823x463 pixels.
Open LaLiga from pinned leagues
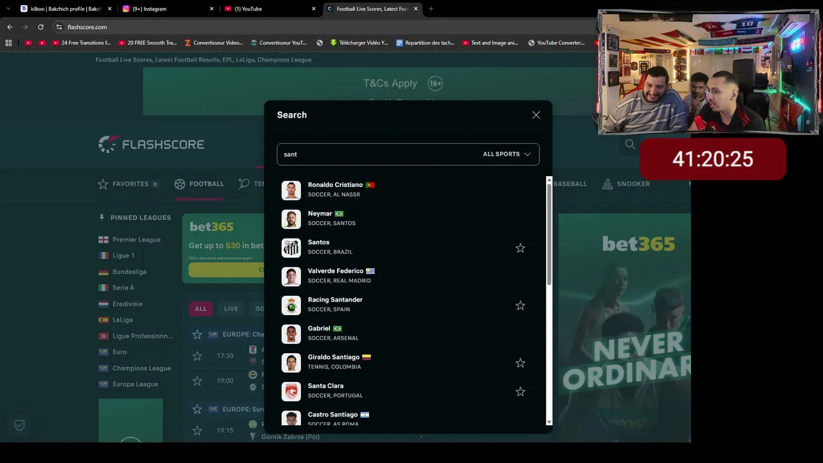(x=117, y=320)
